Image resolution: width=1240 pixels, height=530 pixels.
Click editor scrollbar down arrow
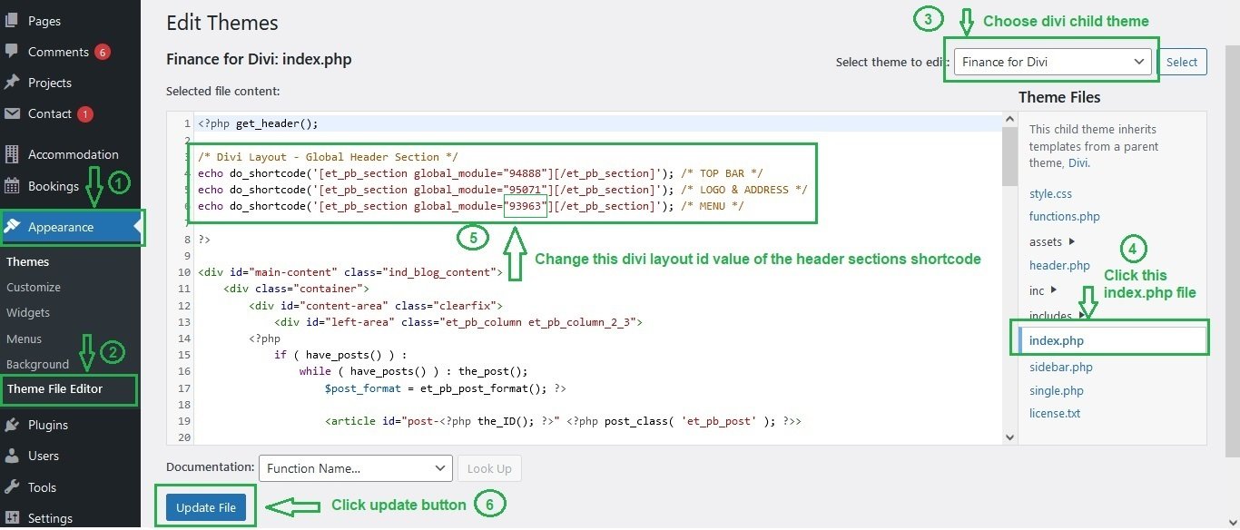pyautogui.click(x=1009, y=437)
